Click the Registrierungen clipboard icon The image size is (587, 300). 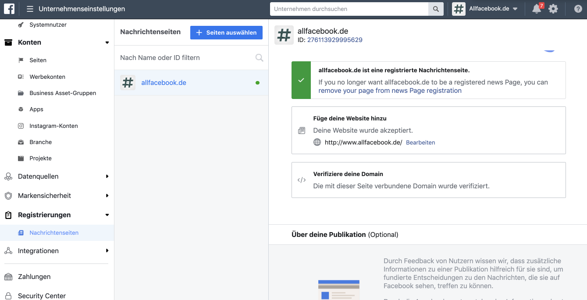[8, 215]
